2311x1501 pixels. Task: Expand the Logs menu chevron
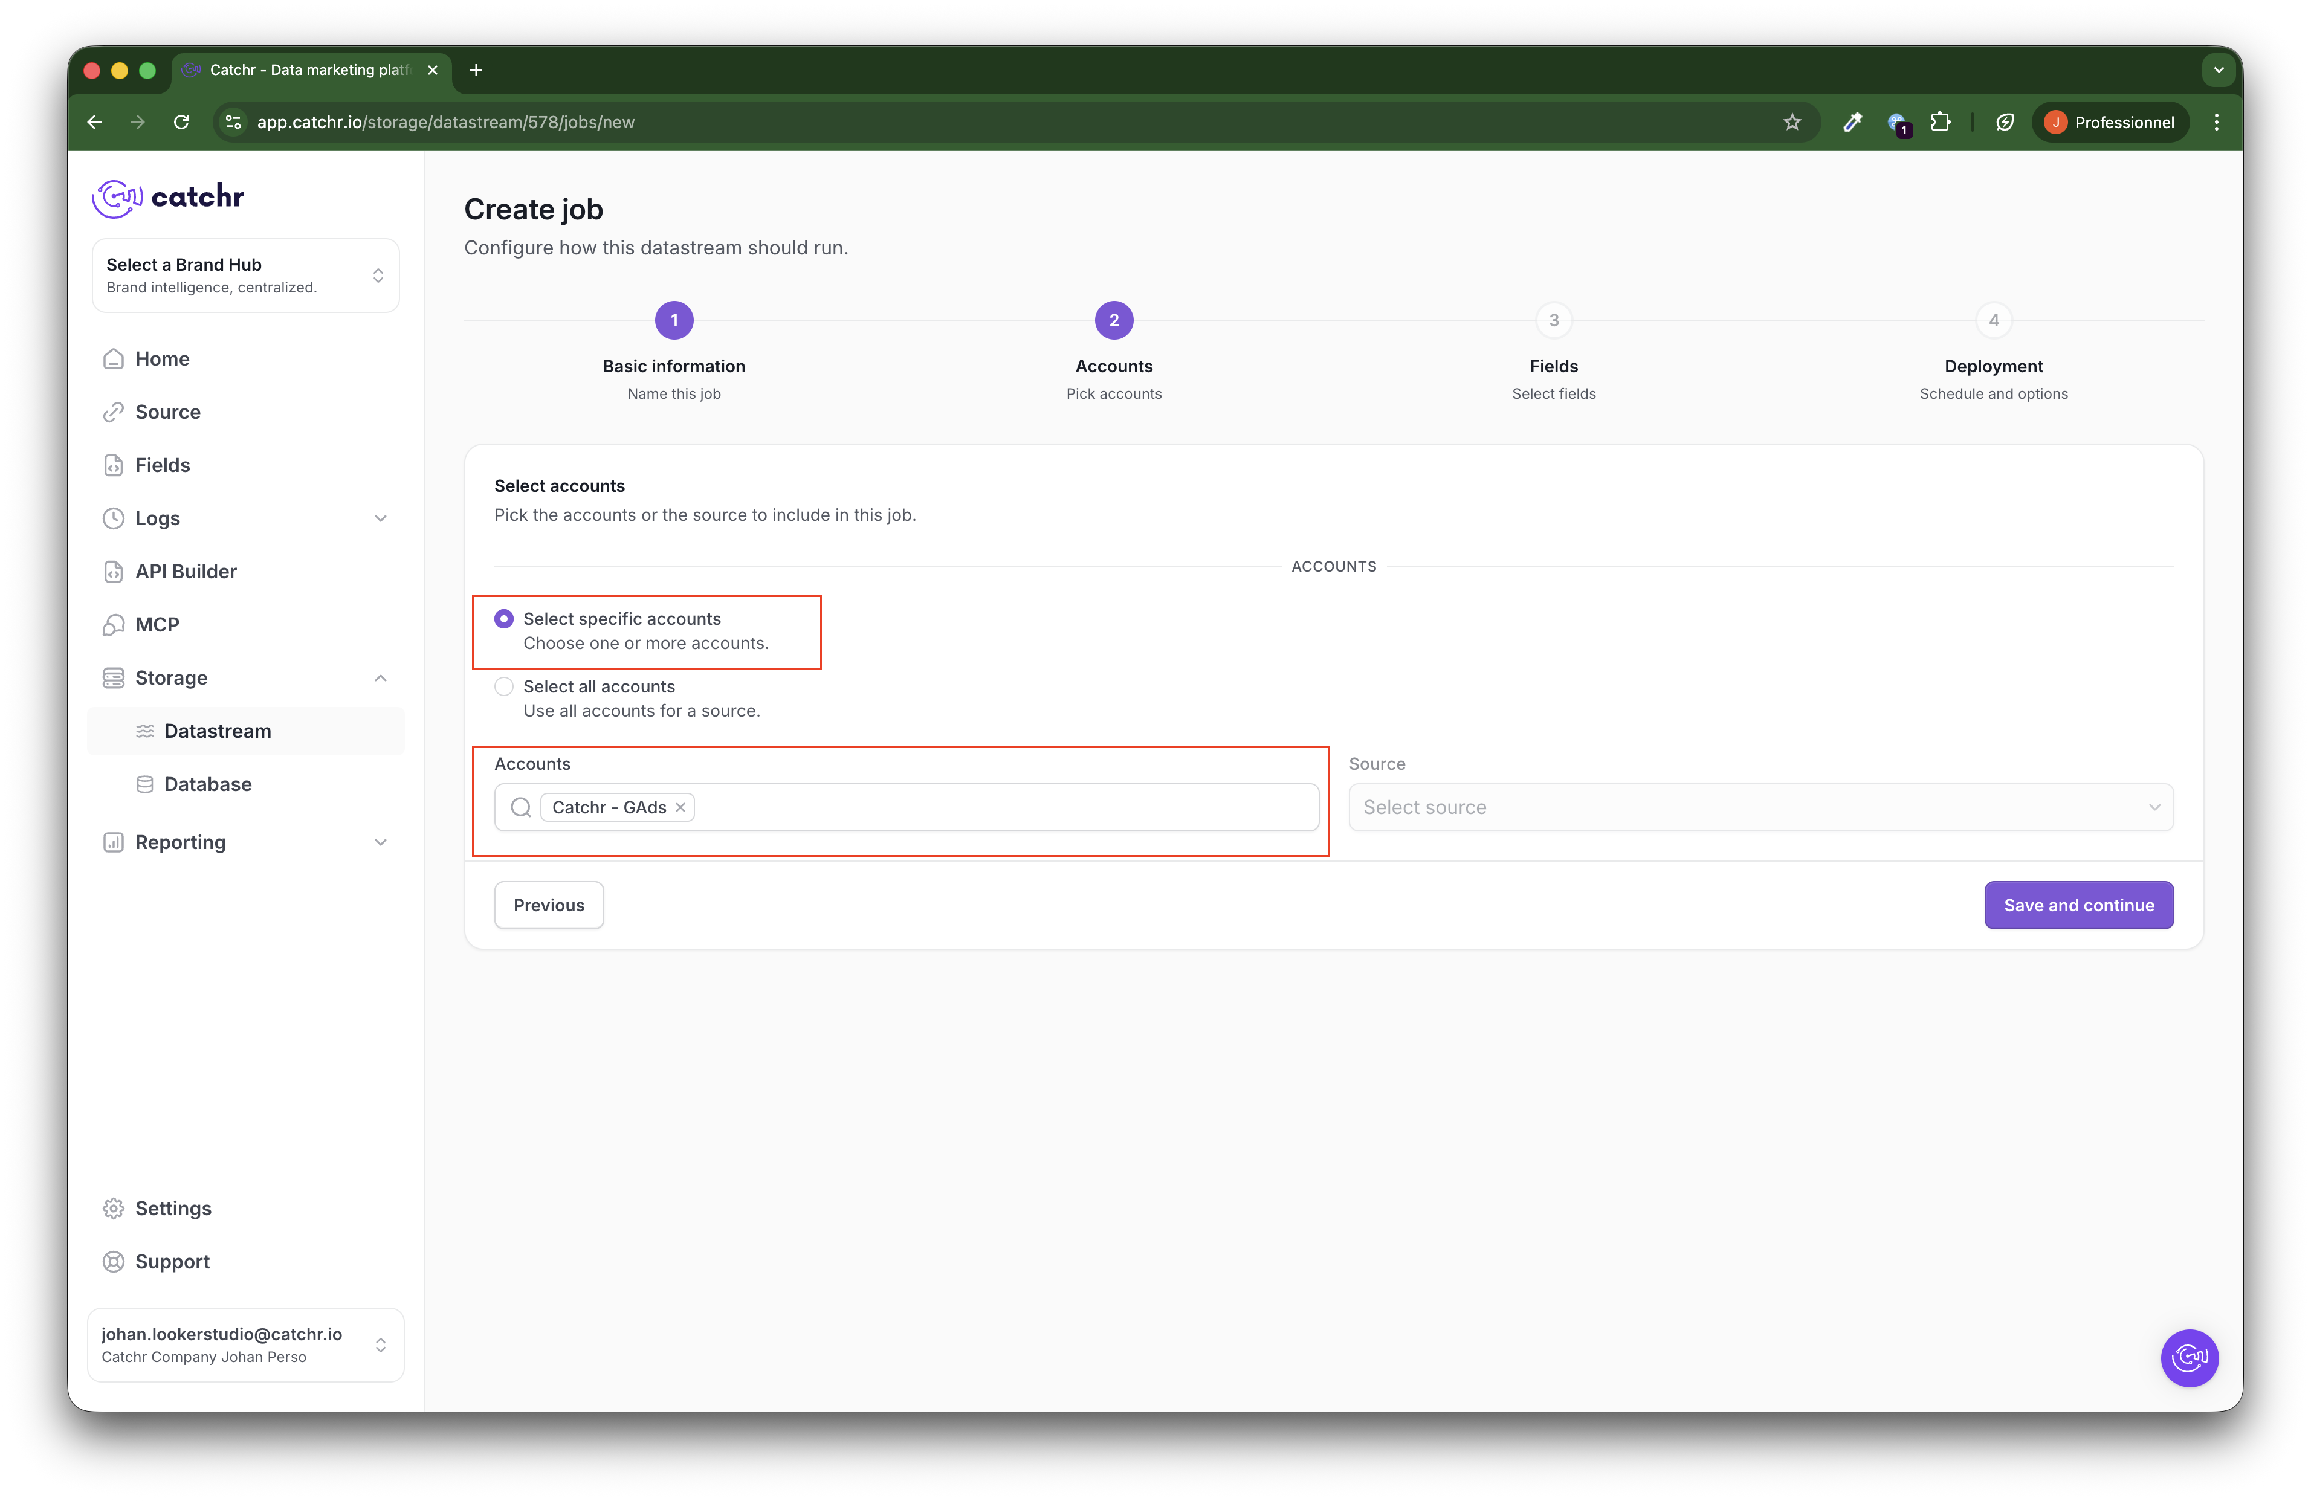click(381, 518)
